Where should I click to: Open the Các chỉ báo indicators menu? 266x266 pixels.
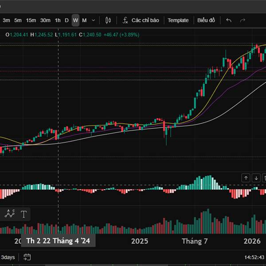click(142, 20)
